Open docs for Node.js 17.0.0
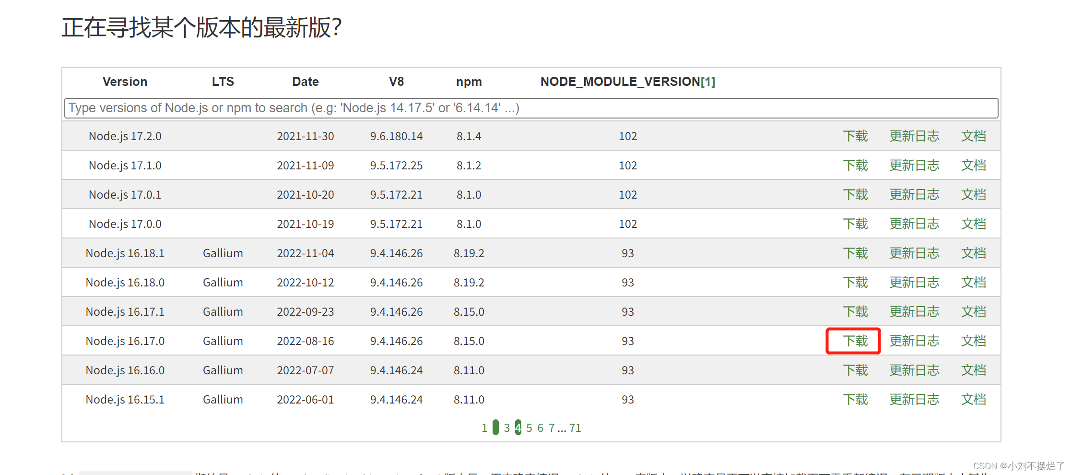This screenshot has height=475, width=1071. [973, 224]
